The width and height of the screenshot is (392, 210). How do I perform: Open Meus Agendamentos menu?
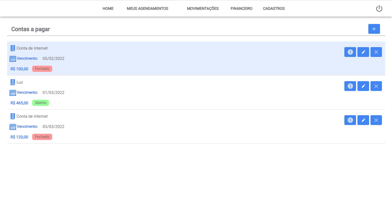click(147, 9)
